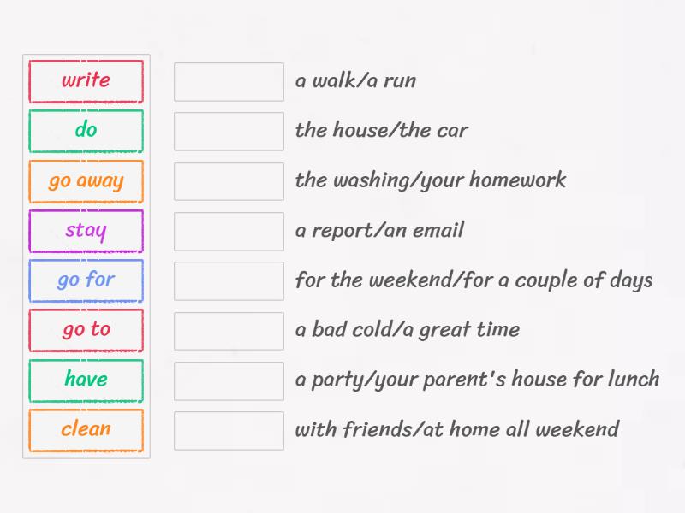The width and height of the screenshot is (685, 513).
Task: Choose the red 'go to' tile
Action: tap(86, 330)
